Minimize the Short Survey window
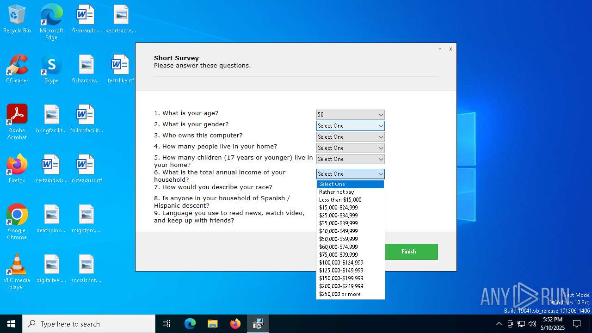The height and width of the screenshot is (333, 592). point(440,49)
